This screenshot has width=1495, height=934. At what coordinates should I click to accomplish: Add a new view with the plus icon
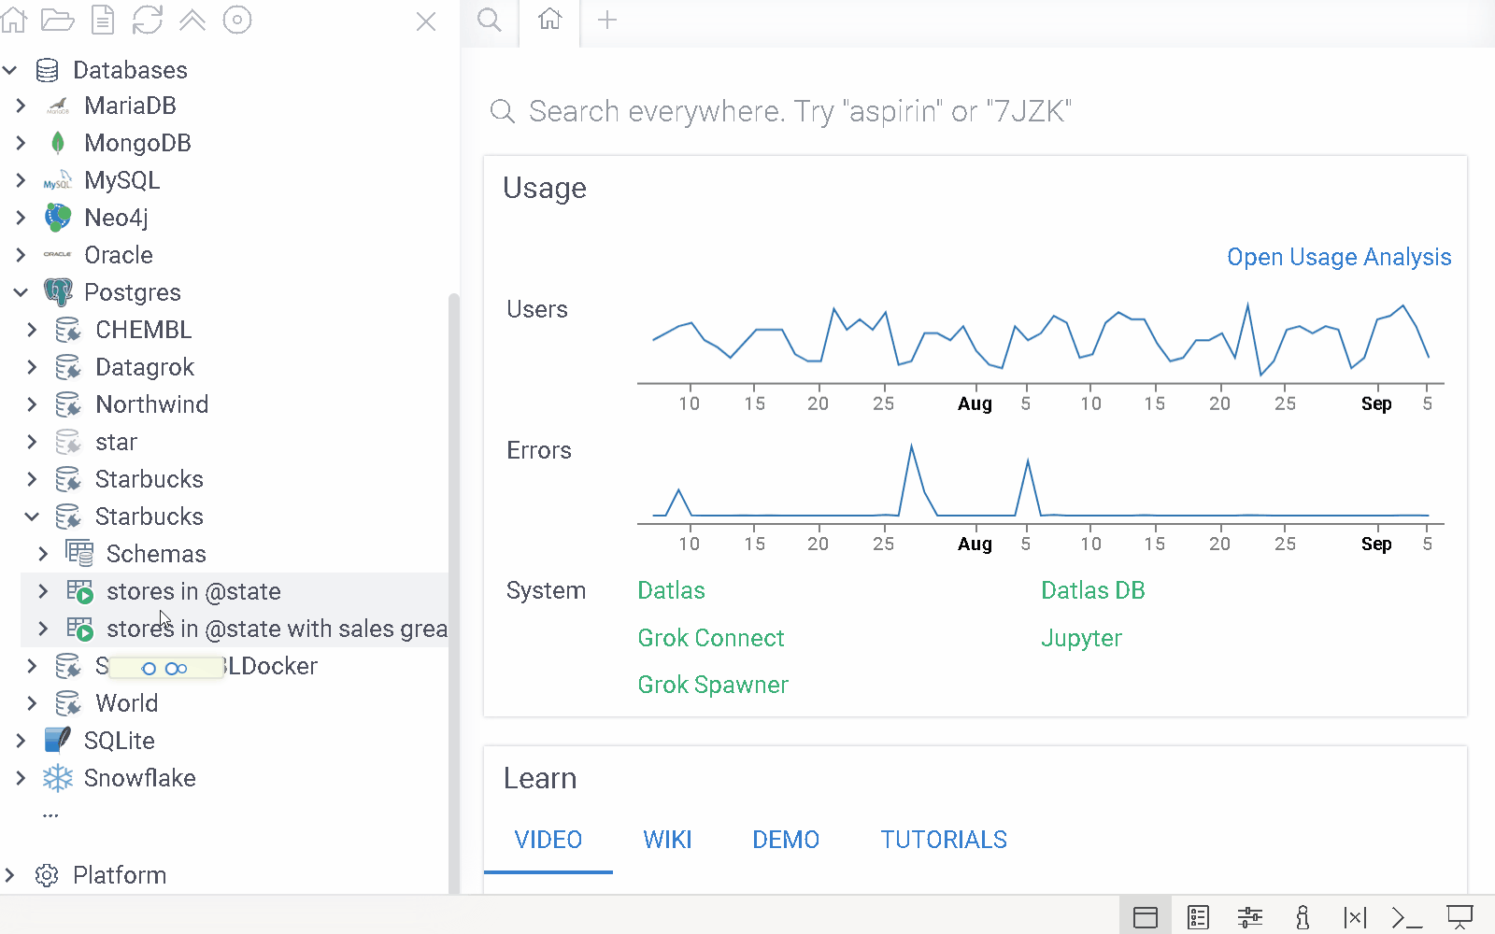pyautogui.click(x=607, y=20)
